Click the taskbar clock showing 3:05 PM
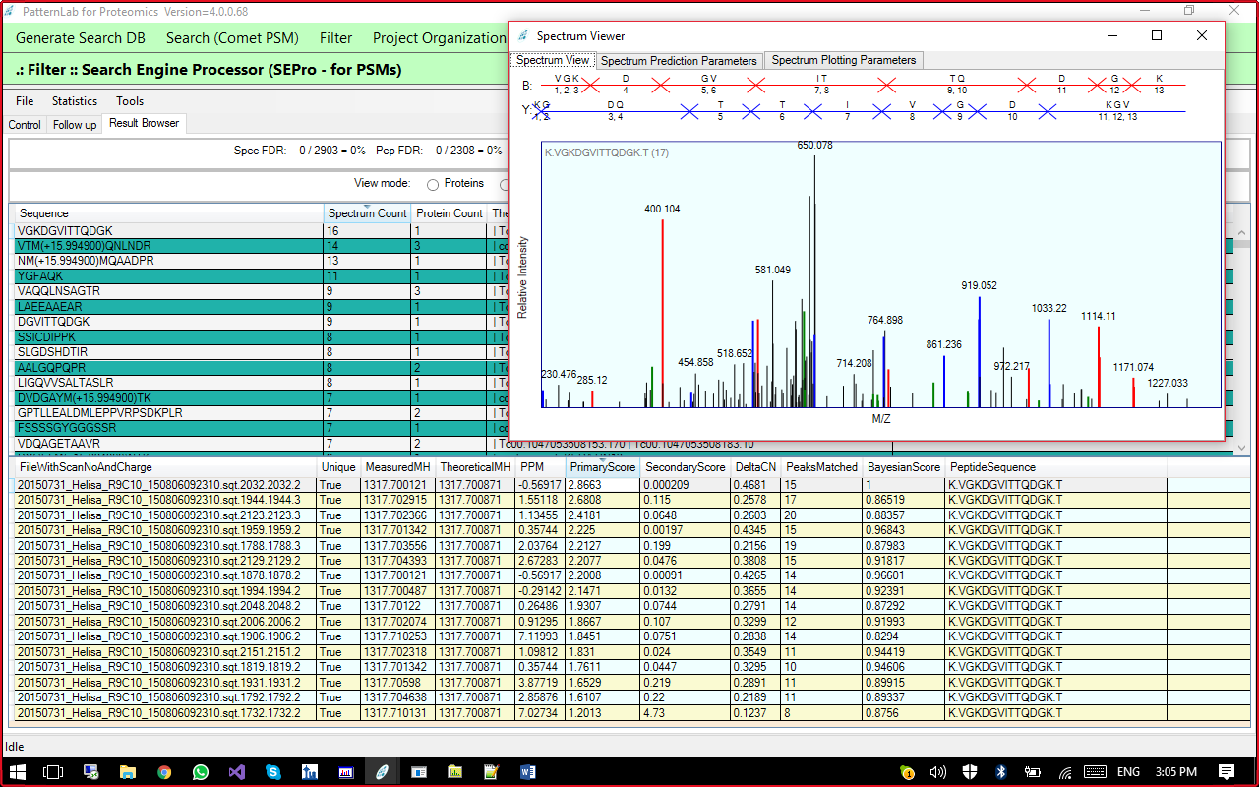The image size is (1259, 787). tap(1174, 772)
